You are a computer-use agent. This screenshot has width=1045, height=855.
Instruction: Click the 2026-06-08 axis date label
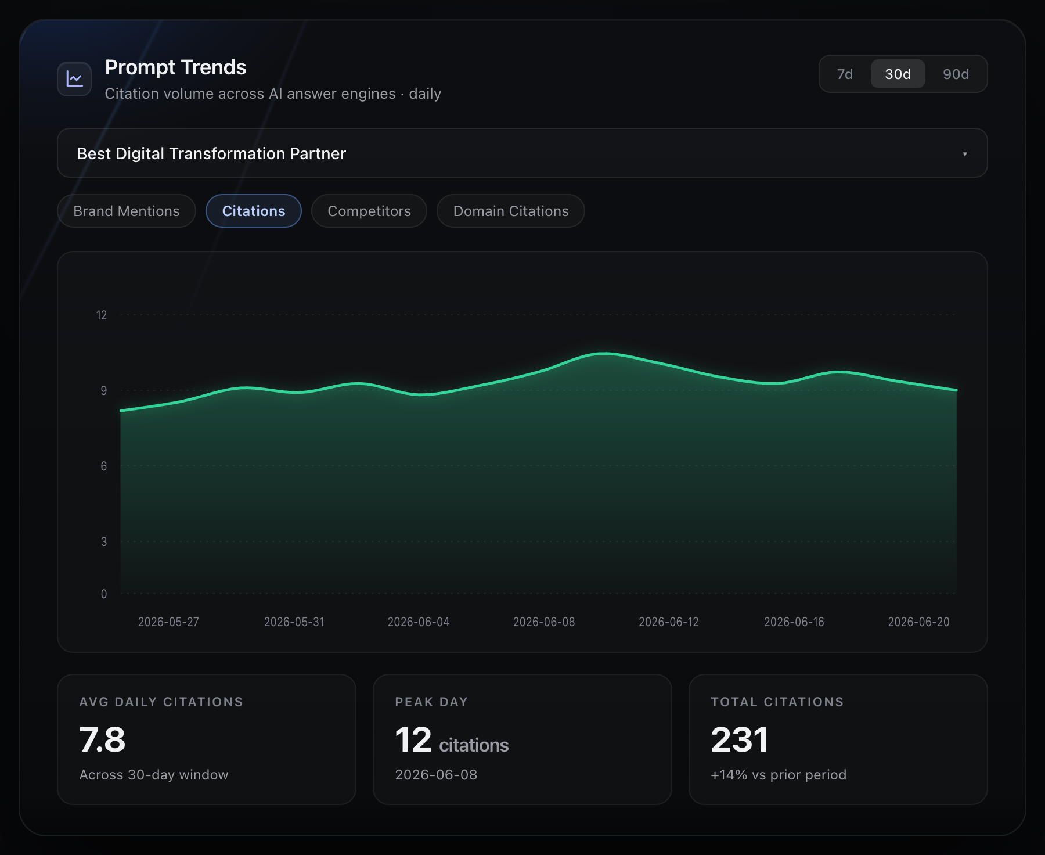click(544, 622)
